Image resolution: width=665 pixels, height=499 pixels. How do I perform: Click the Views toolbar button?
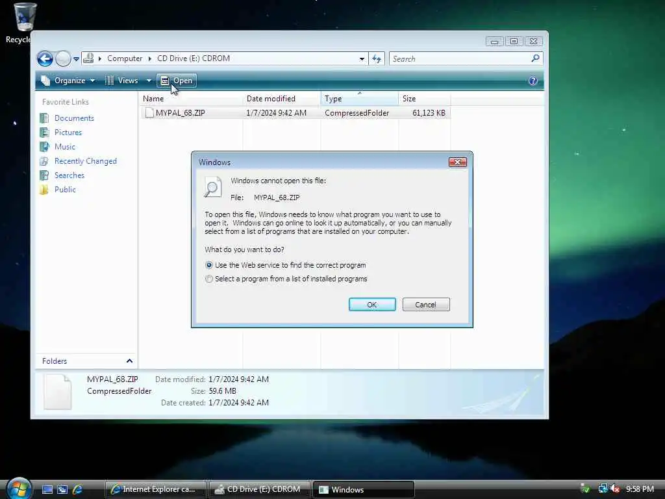[x=121, y=81]
